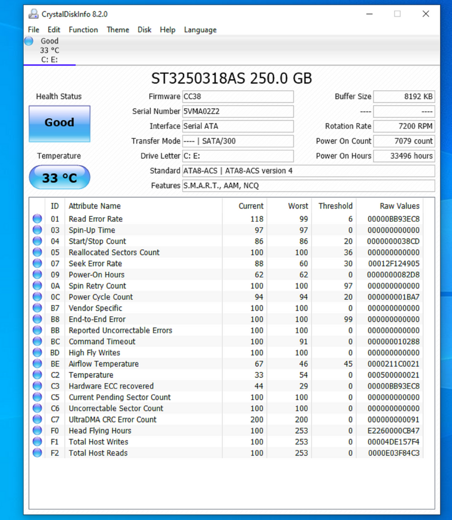The image size is (452, 520).
Task: Click the ID column header
Action: coord(55,206)
